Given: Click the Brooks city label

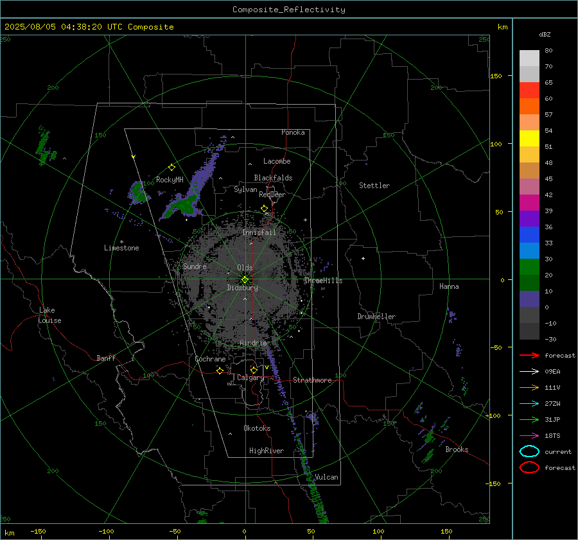Looking at the screenshot, I should tap(457, 449).
